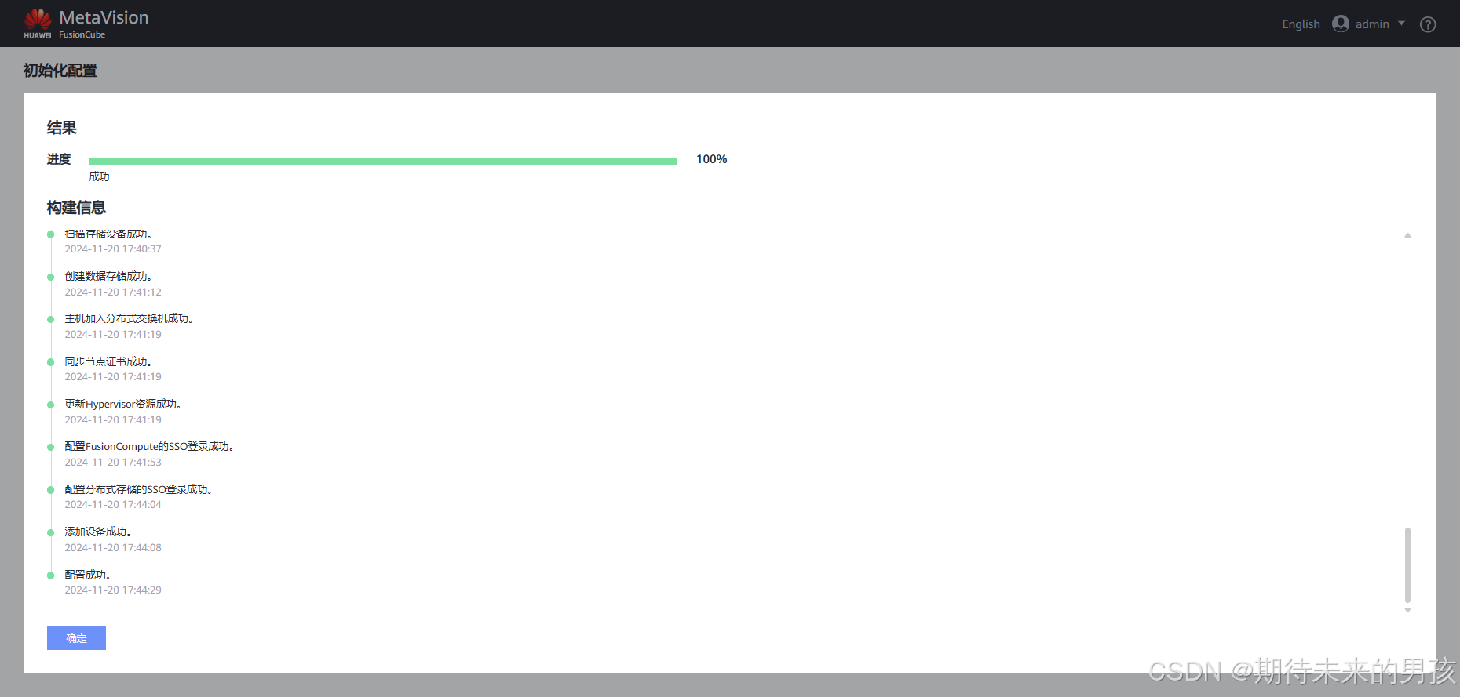1460x697 pixels.
Task: Click the scrollbar up arrow
Action: [1407, 235]
